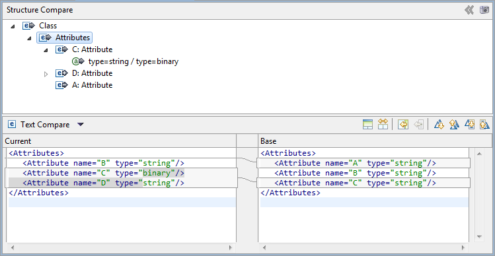Click the greyed Copy Current Change icon
This screenshot has width=495, height=256.
coord(418,125)
